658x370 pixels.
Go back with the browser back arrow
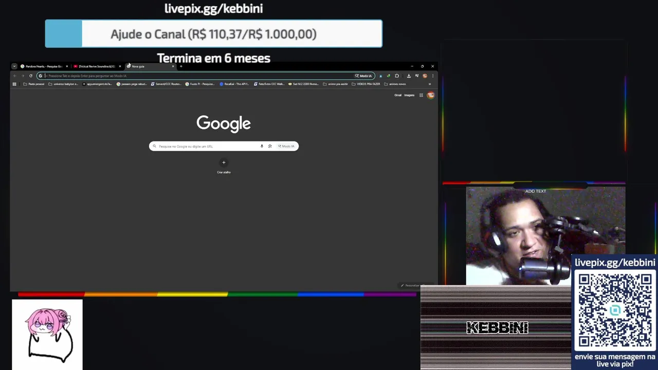[14, 76]
